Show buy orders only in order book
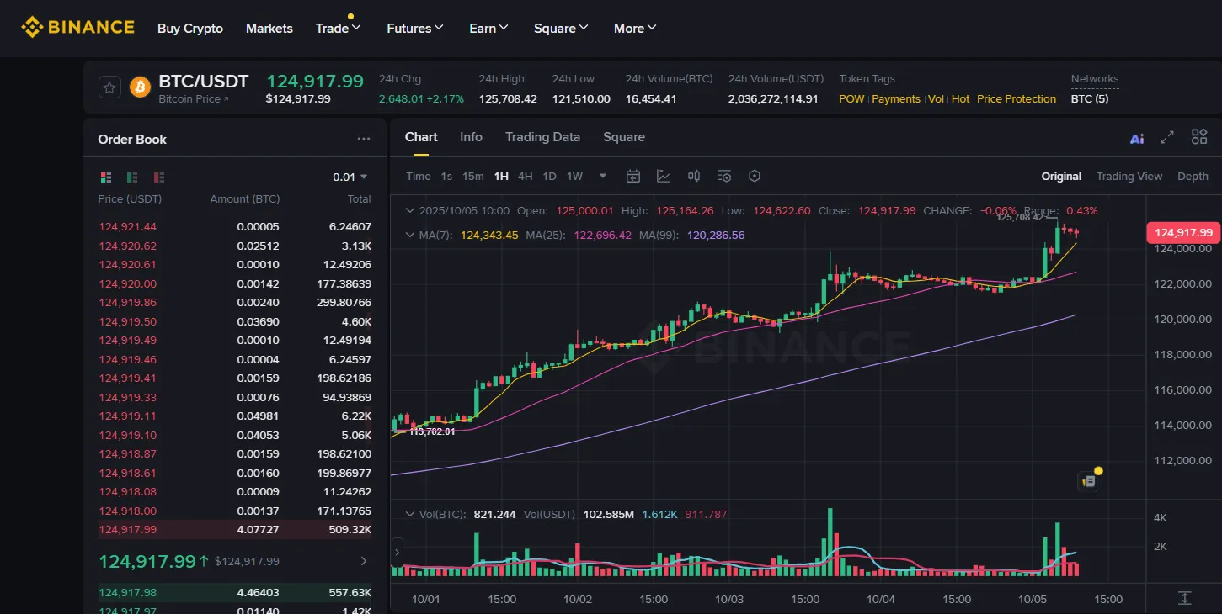Screen dimensions: 1222x614 132,177
